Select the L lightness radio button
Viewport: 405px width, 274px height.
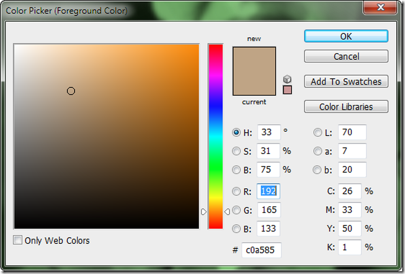[x=318, y=132]
